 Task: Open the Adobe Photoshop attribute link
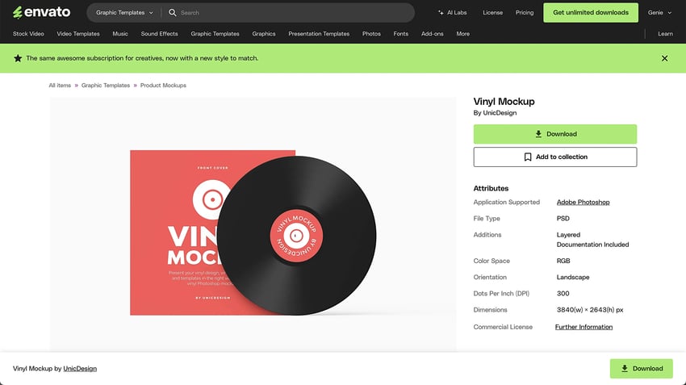[x=584, y=202]
